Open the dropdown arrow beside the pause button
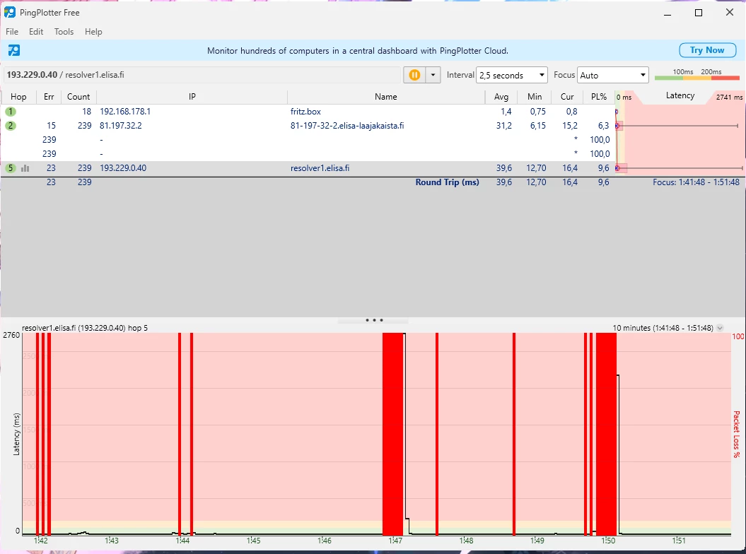 433,75
